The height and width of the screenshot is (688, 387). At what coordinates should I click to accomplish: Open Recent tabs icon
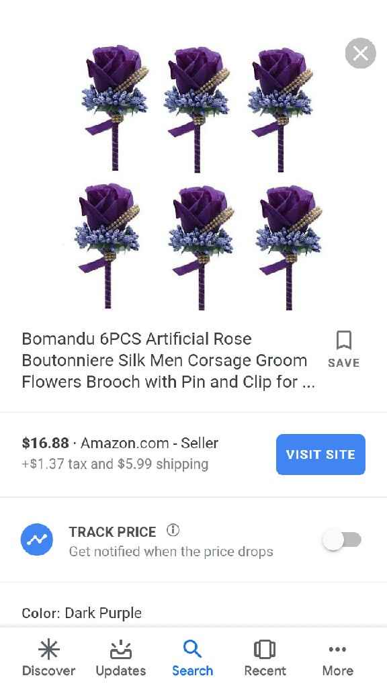click(x=265, y=650)
